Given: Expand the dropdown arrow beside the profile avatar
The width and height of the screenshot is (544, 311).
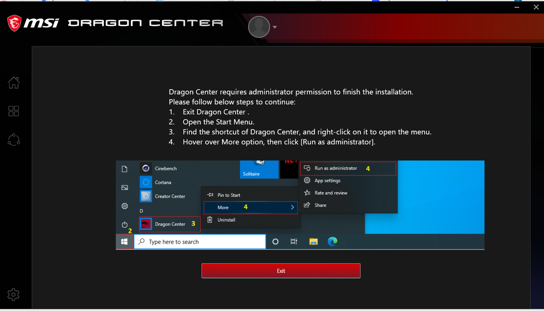Looking at the screenshot, I should (x=275, y=27).
